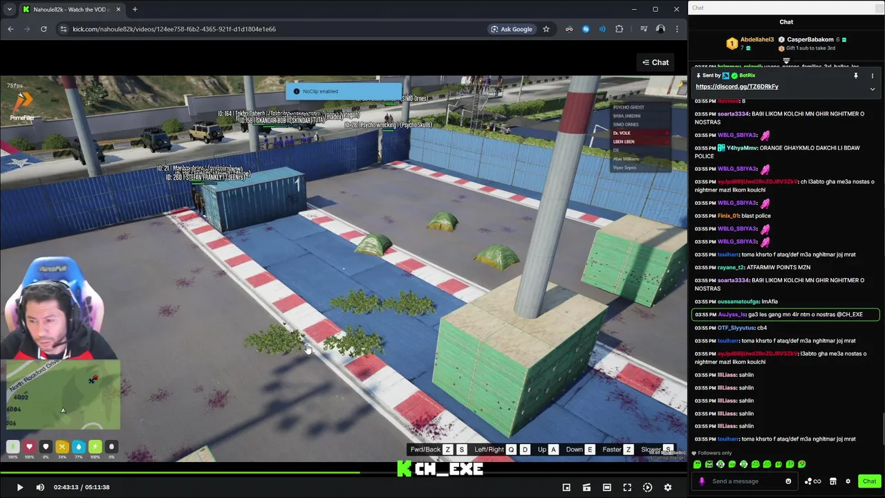Enter fullscreen mode

point(627,487)
